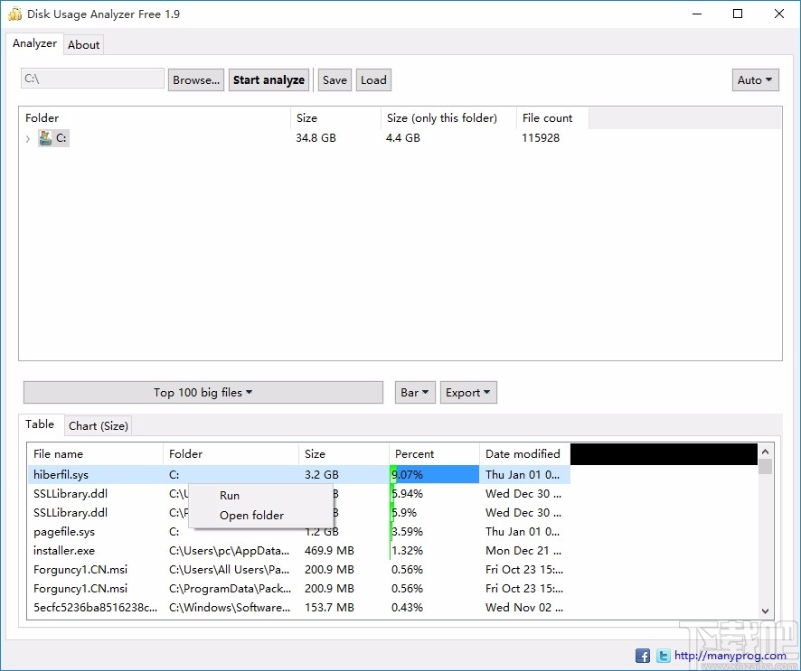Open the Export dropdown

(467, 392)
